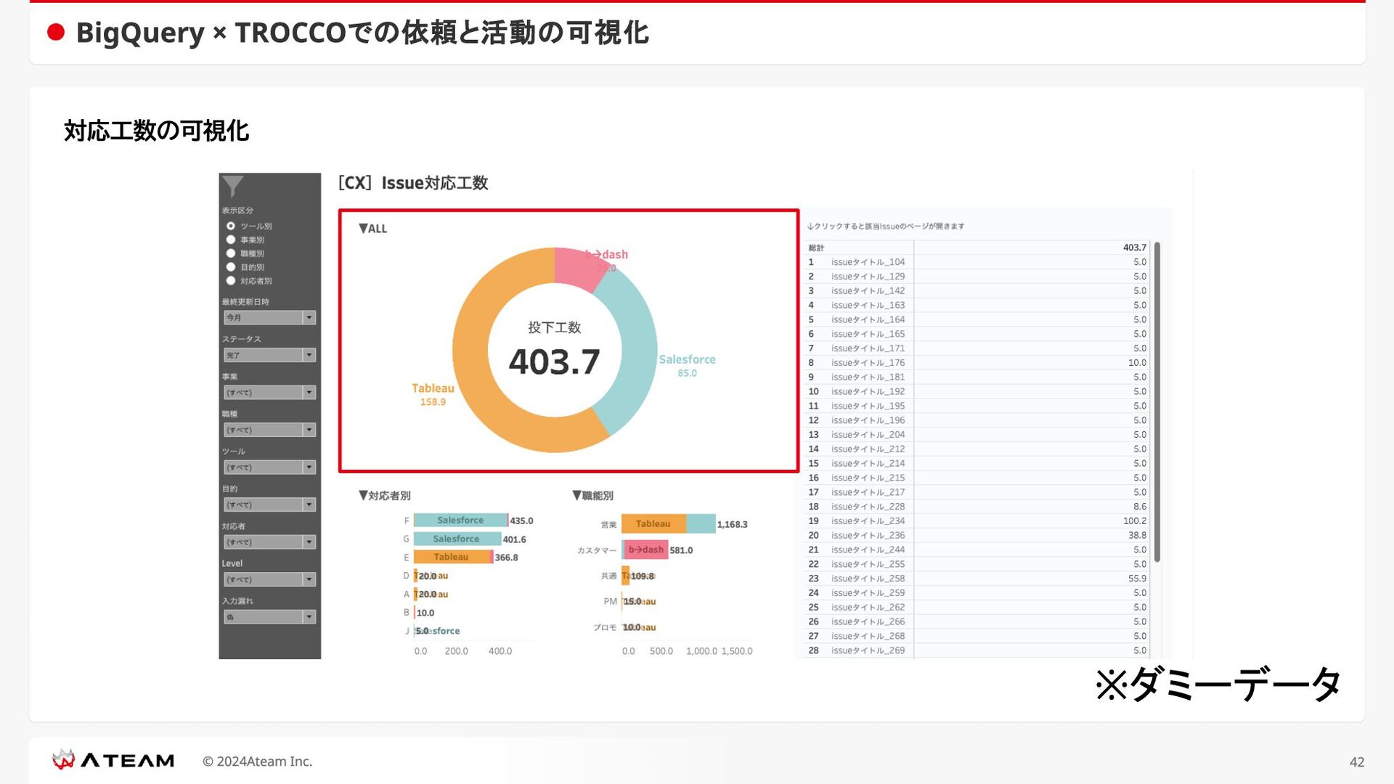Click the 435.0 value beside row F
The width and height of the screenshot is (1394, 784).
pos(521,520)
